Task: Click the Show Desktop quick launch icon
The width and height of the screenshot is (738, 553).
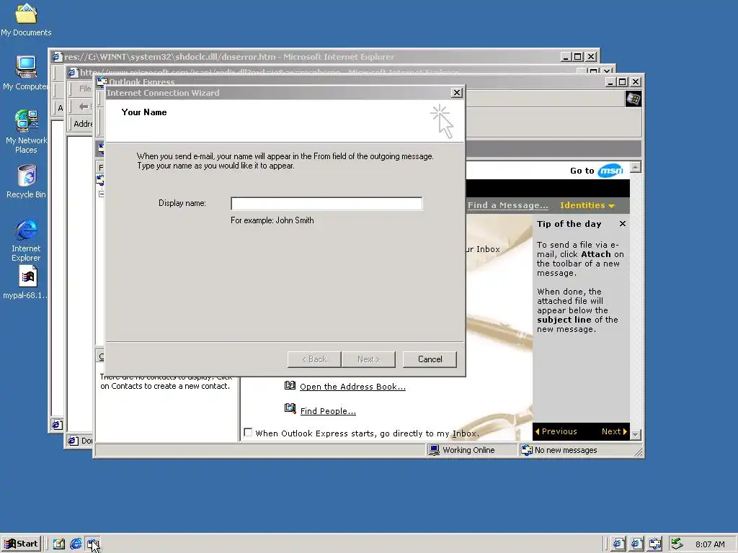Action: [59, 544]
